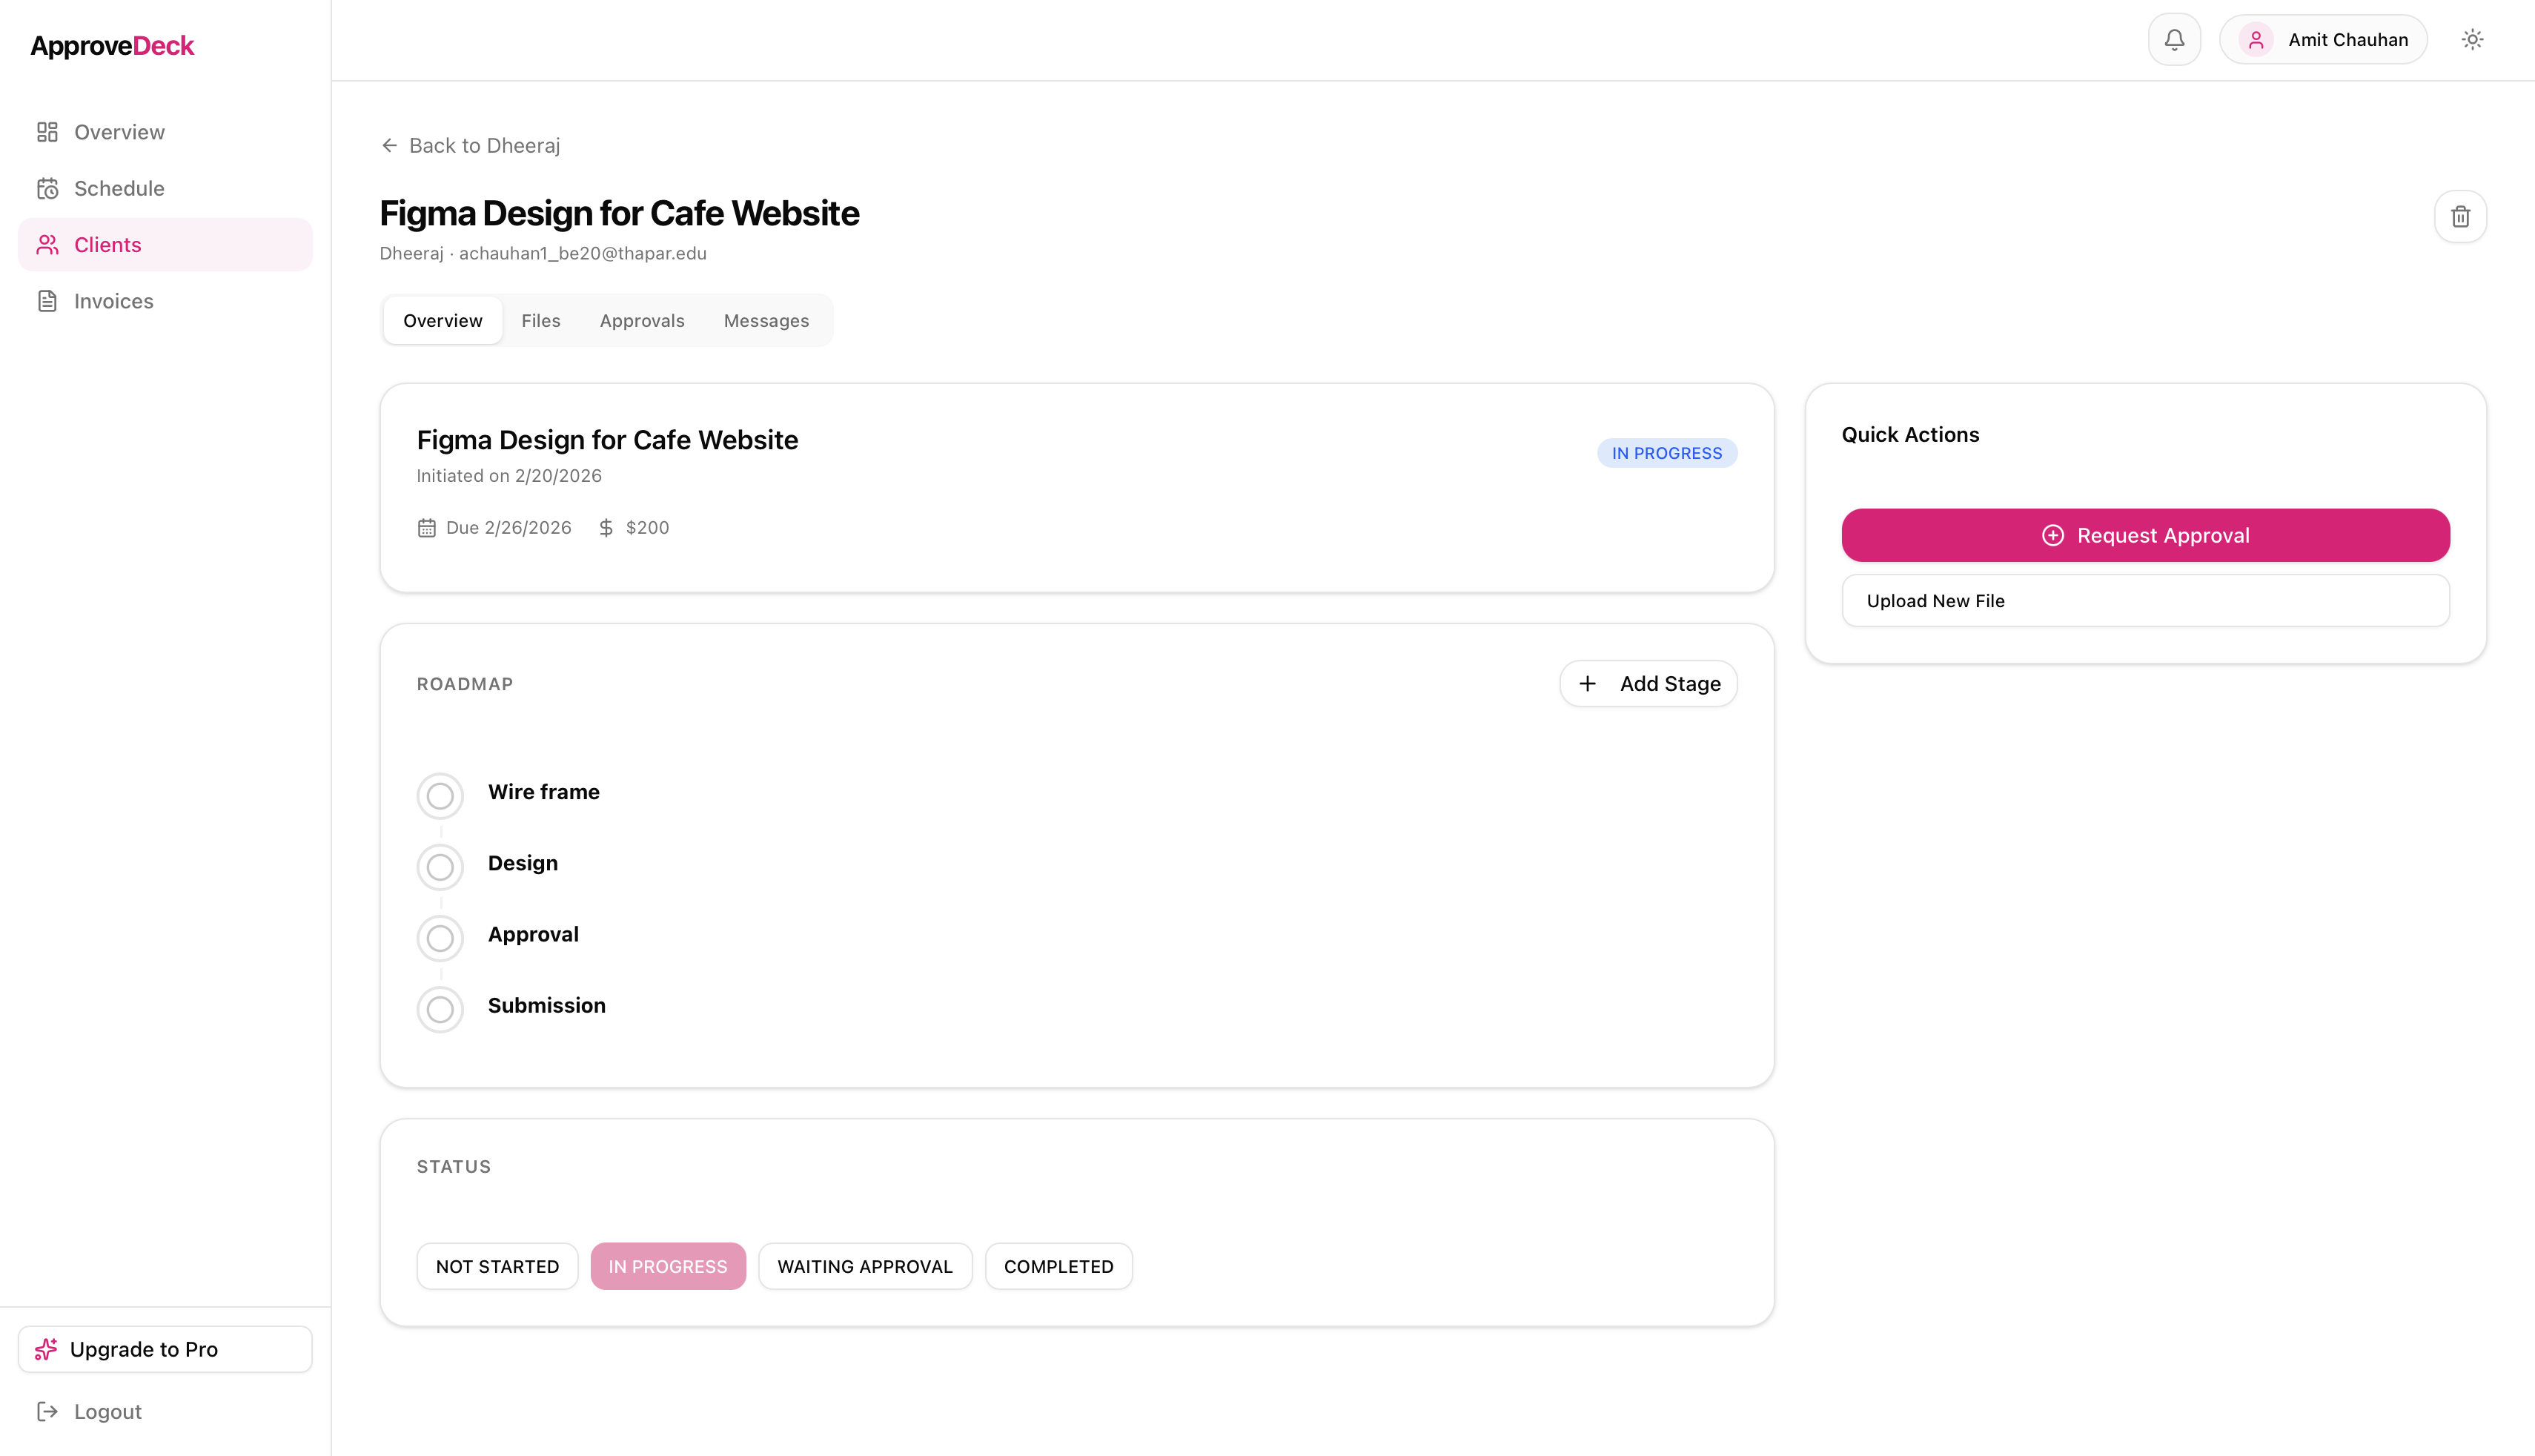Open Invoices from the sidebar
Viewport: 2535px width, 1456px height.
click(113, 300)
